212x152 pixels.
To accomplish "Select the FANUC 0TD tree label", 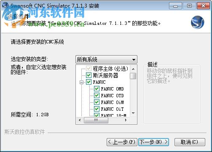I will point(112,96).
